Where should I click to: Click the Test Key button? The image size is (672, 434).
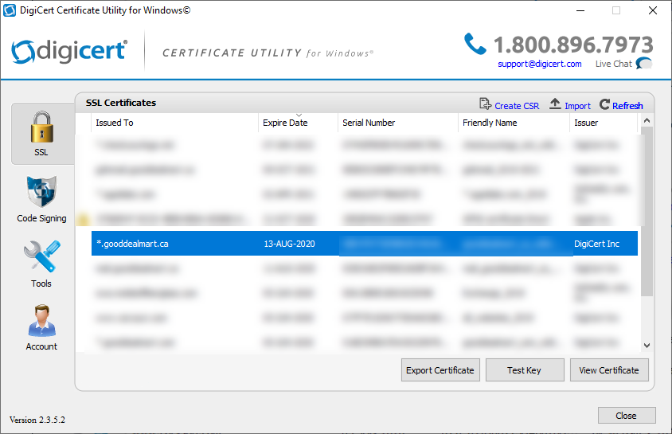click(525, 370)
